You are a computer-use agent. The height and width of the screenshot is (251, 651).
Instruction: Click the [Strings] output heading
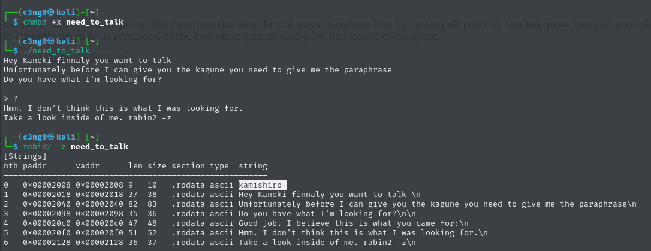click(x=23, y=156)
